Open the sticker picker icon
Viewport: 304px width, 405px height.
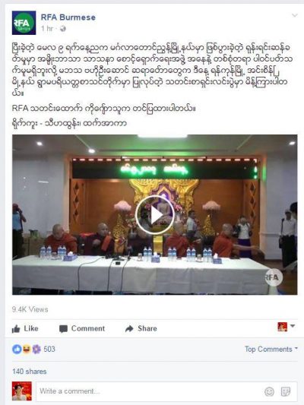[286, 391]
